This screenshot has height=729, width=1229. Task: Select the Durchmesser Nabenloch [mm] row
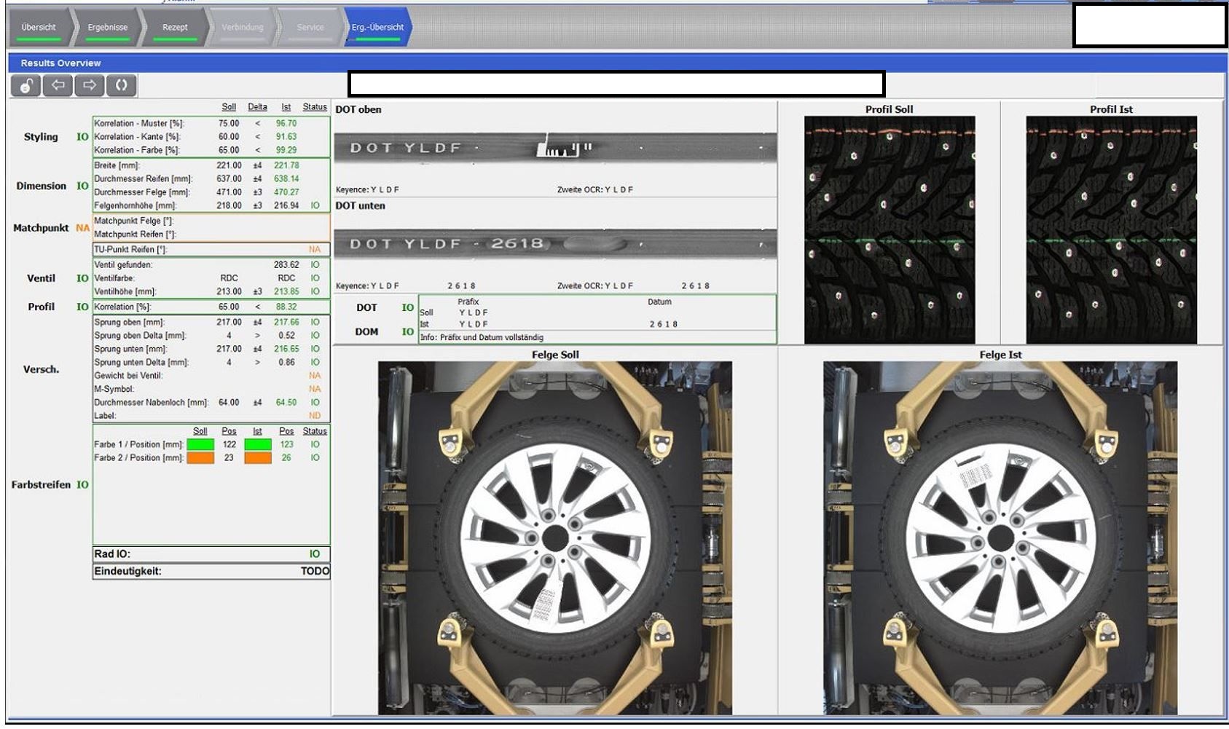tap(211, 403)
